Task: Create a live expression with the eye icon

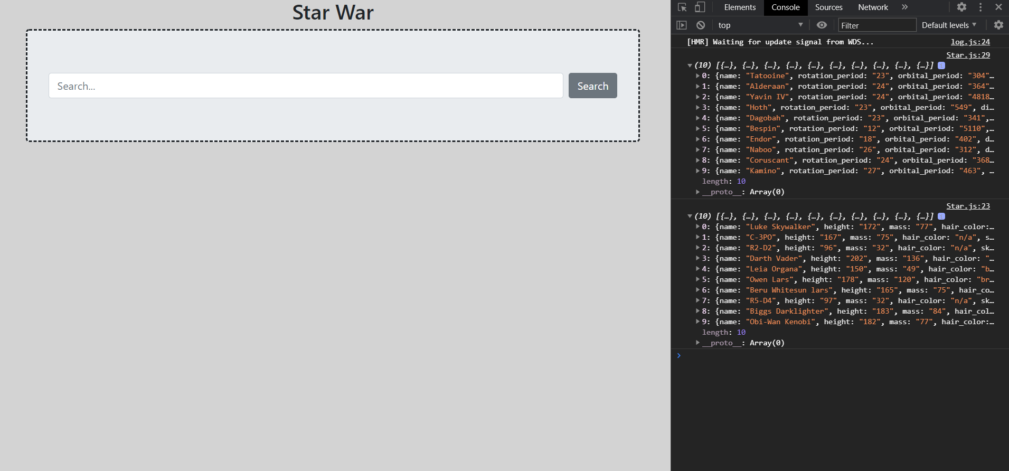Action: pyautogui.click(x=822, y=25)
